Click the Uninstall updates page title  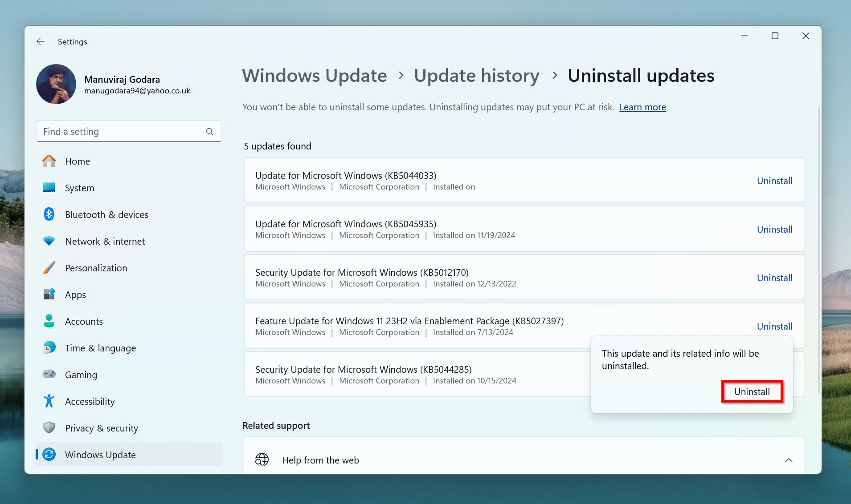pyautogui.click(x=641, y=76)
